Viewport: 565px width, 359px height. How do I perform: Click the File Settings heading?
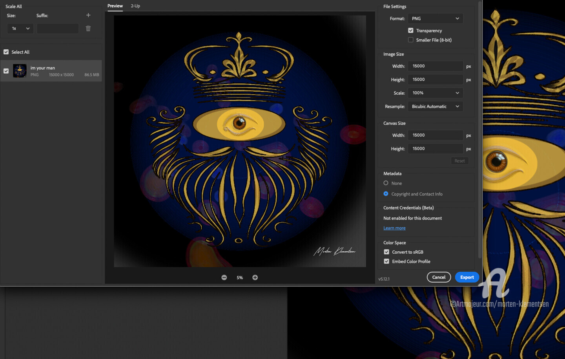pos(395,7)
